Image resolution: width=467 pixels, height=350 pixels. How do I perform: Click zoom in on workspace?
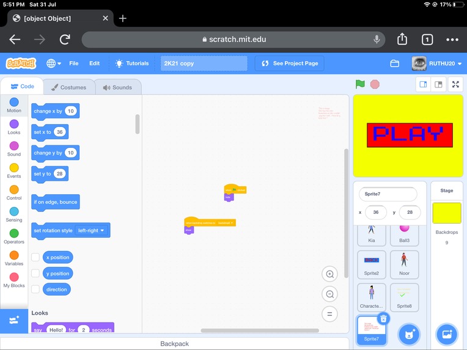329,274
